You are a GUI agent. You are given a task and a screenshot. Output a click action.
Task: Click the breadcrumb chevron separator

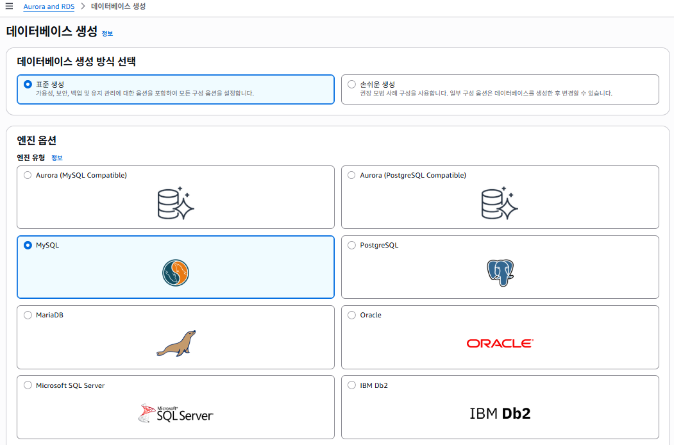tap(83, 6)
